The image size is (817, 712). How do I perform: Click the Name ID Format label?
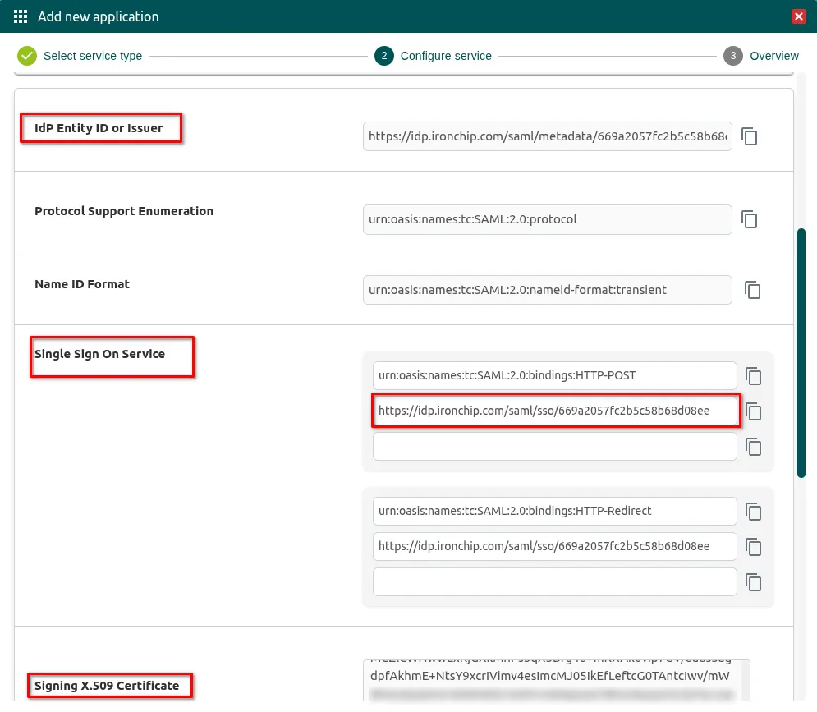[82, 284]
